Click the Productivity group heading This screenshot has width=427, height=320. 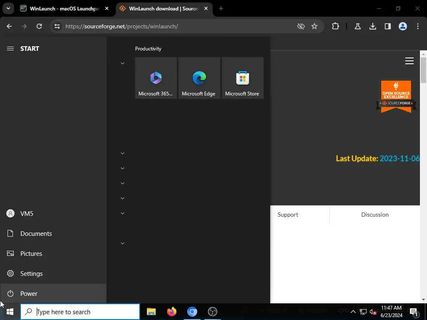click(148, 49)
